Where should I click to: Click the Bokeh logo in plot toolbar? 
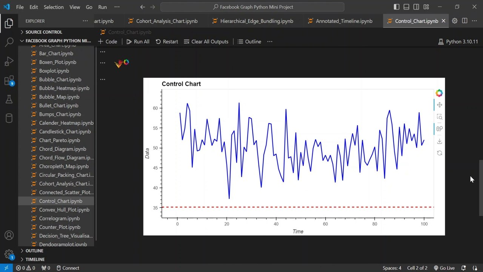coord(439,93)
